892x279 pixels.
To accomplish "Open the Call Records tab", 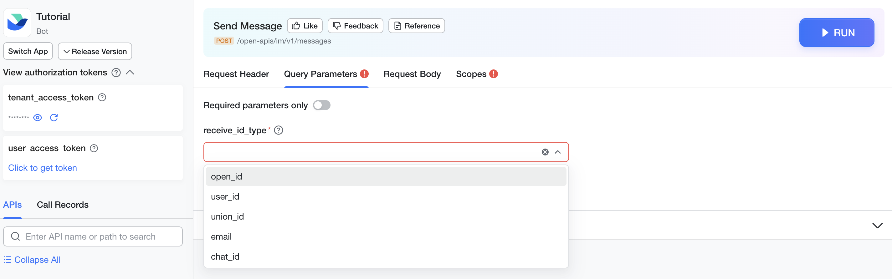I will [63, 205].
